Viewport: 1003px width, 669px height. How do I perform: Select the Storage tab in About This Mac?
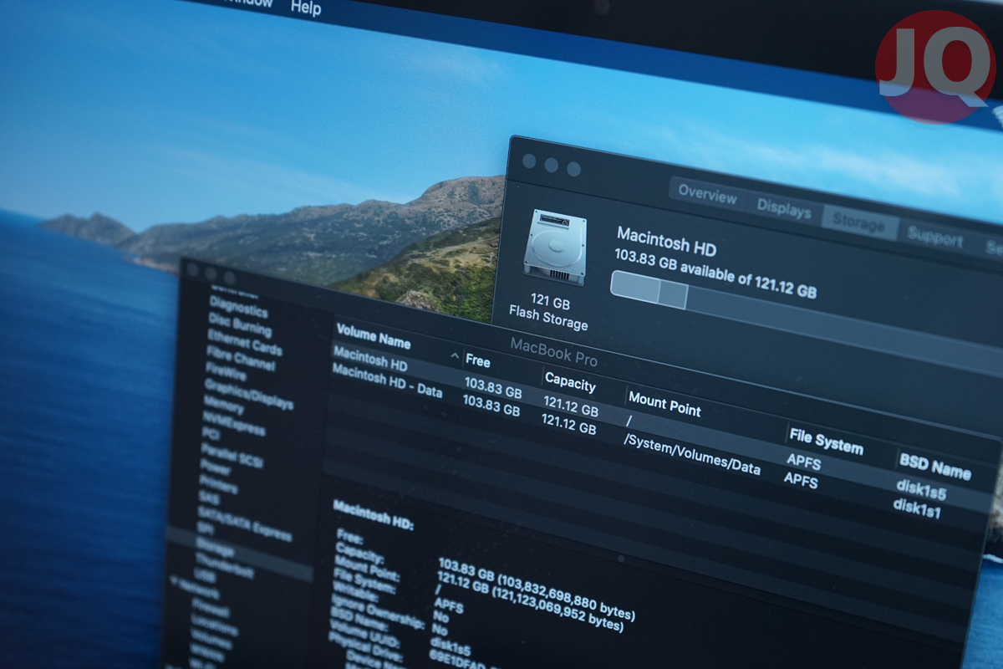point(858,223)
